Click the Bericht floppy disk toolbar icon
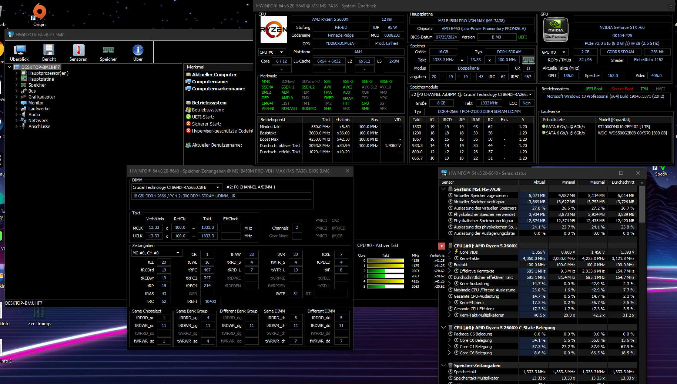Image resolution: width=677 pixels, height=384 pixels. tap(49, 53)
